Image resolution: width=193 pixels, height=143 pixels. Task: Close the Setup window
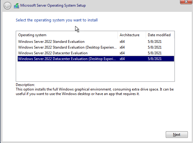pyautogui.click(x=186, y=2)
